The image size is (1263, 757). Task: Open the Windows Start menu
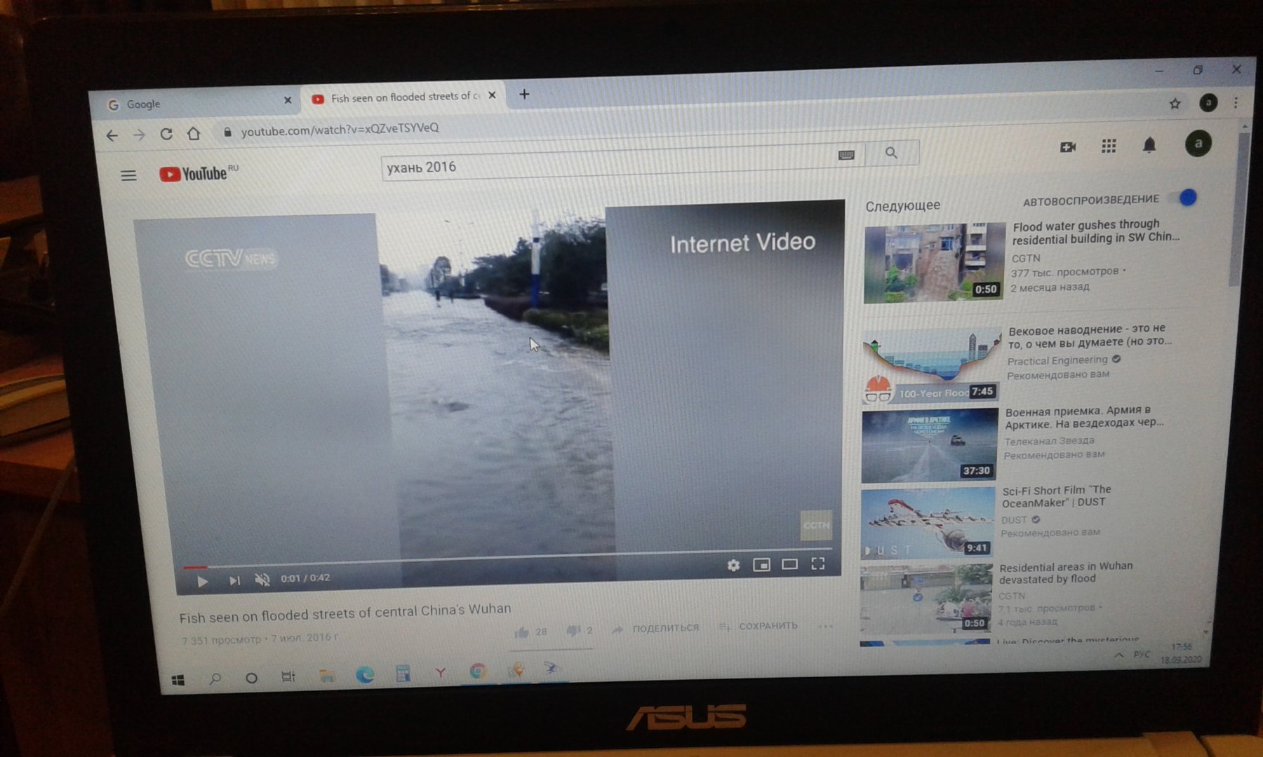pyautogui.click(x=178, y=680)
